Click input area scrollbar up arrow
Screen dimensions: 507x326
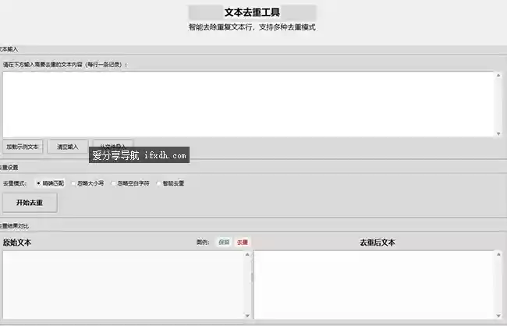(498, 76)
